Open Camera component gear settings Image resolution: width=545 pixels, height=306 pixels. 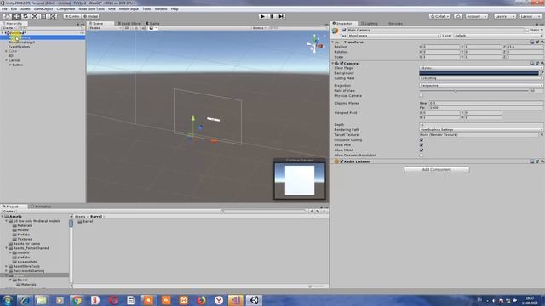pyautogui.click(x=542, y=64)
